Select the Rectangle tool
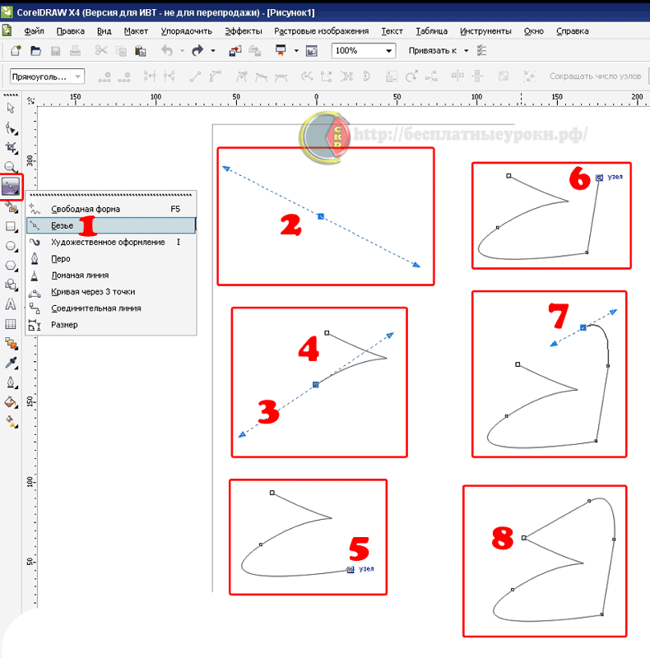The image size is (650, 658). click(x=11, y=227)
